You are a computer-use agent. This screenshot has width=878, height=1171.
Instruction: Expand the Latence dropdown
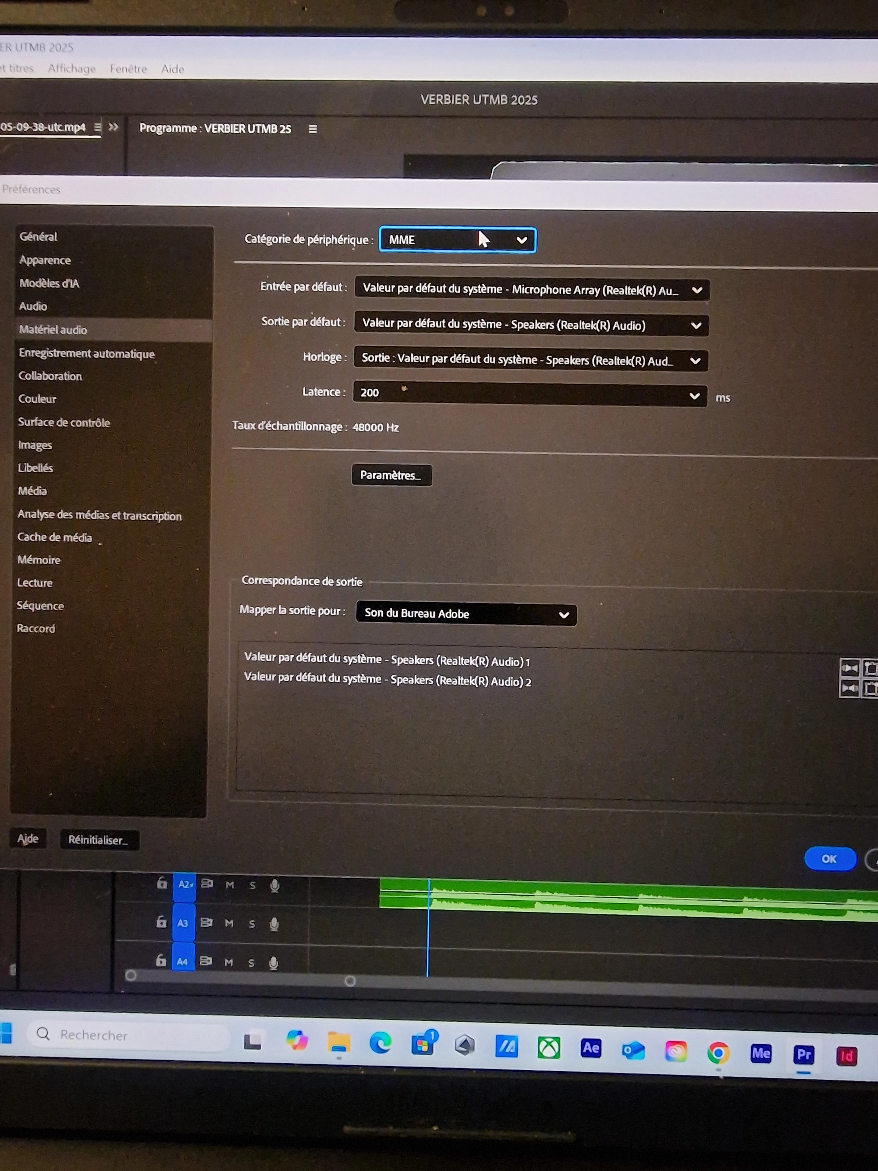coord(530,394)
